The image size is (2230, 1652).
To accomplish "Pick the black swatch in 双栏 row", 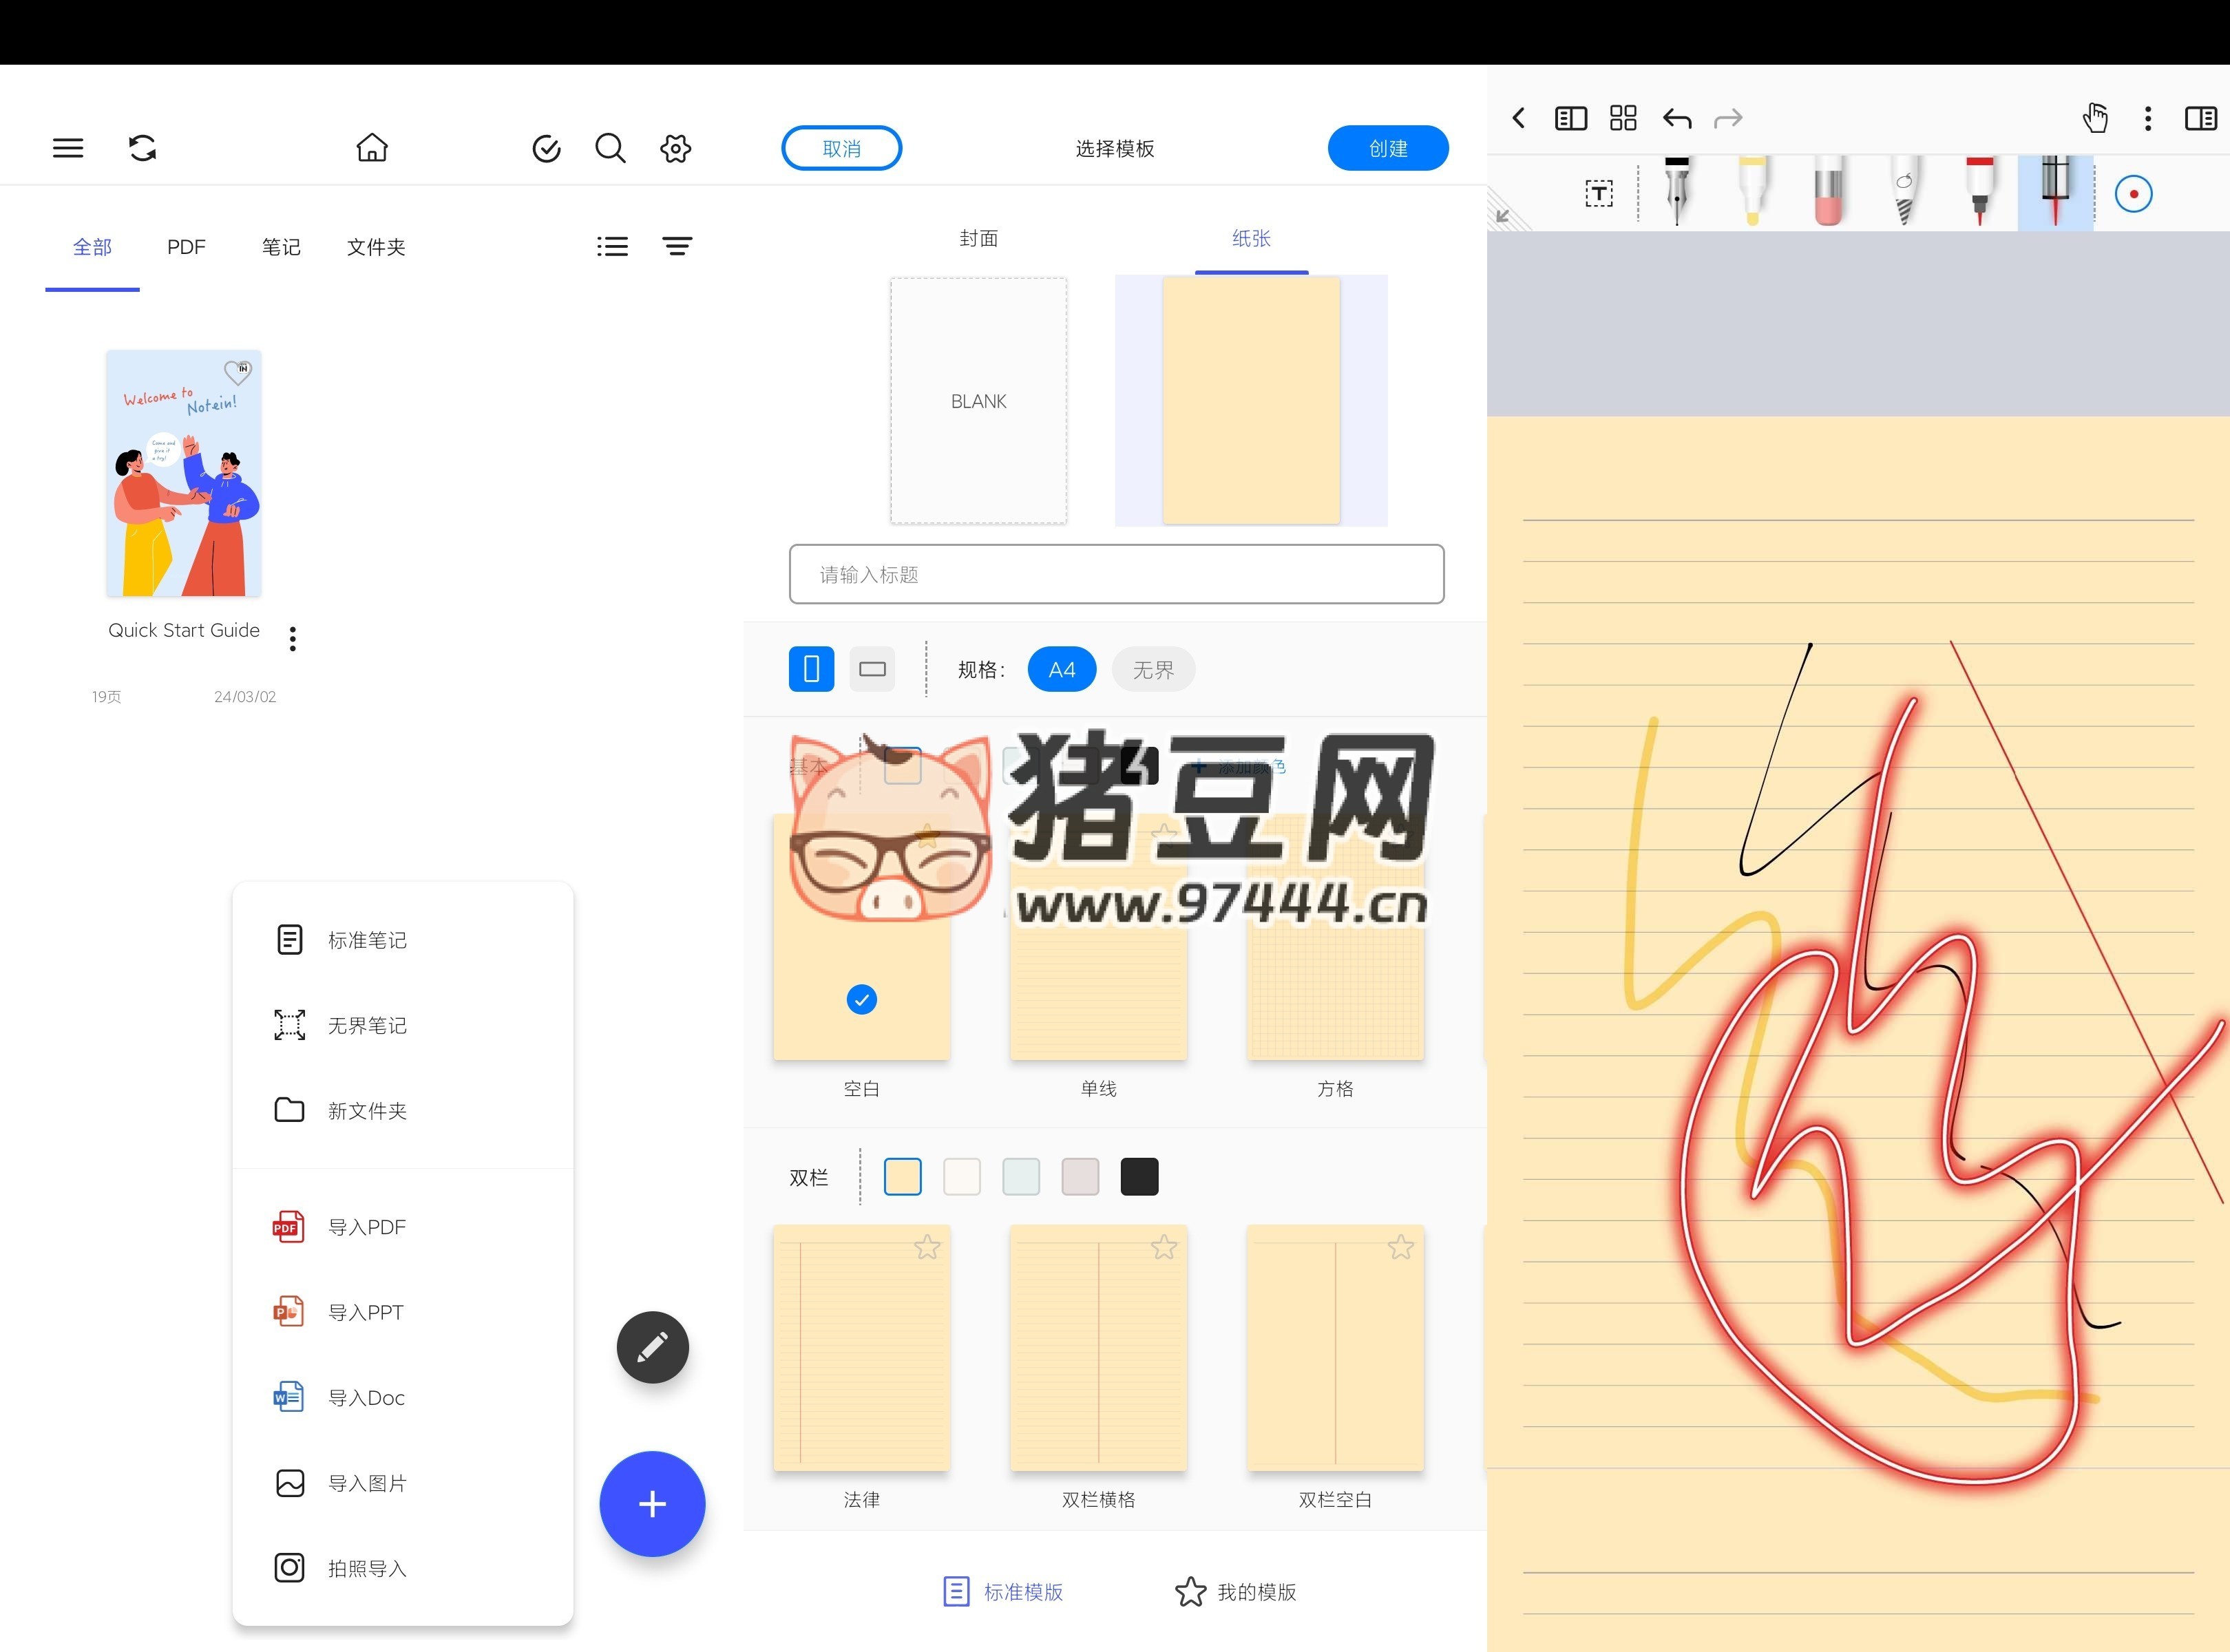I will [1139, 1177].
